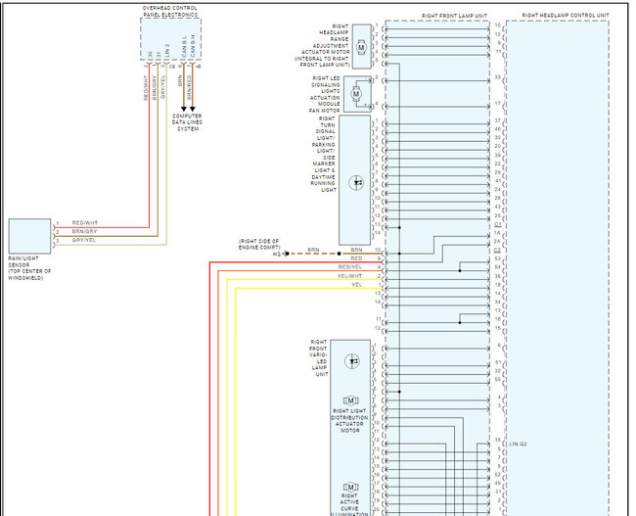The width and height of the screenshot is (636, 516).
Task: Click 'RED' wire label at pin 9
Action: [x=356, y=258]
